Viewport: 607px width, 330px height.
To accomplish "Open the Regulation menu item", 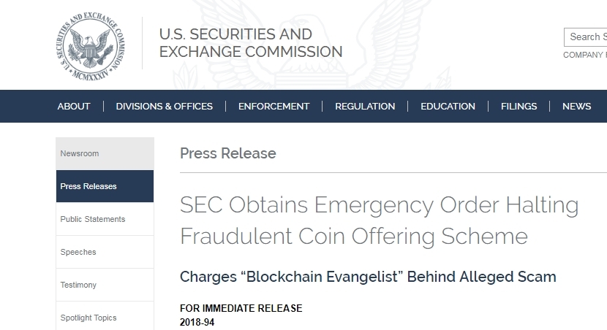I will [x=365, y=107].
